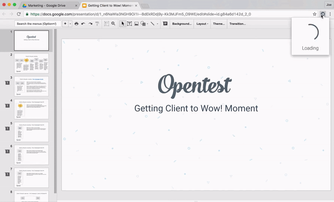Screen dimensions: 334x202
Task: Open the comment badge on slide 6
Action: (7, 151)
